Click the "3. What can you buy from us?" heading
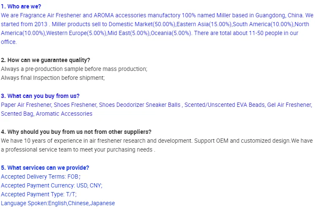 tap(40, 96)
